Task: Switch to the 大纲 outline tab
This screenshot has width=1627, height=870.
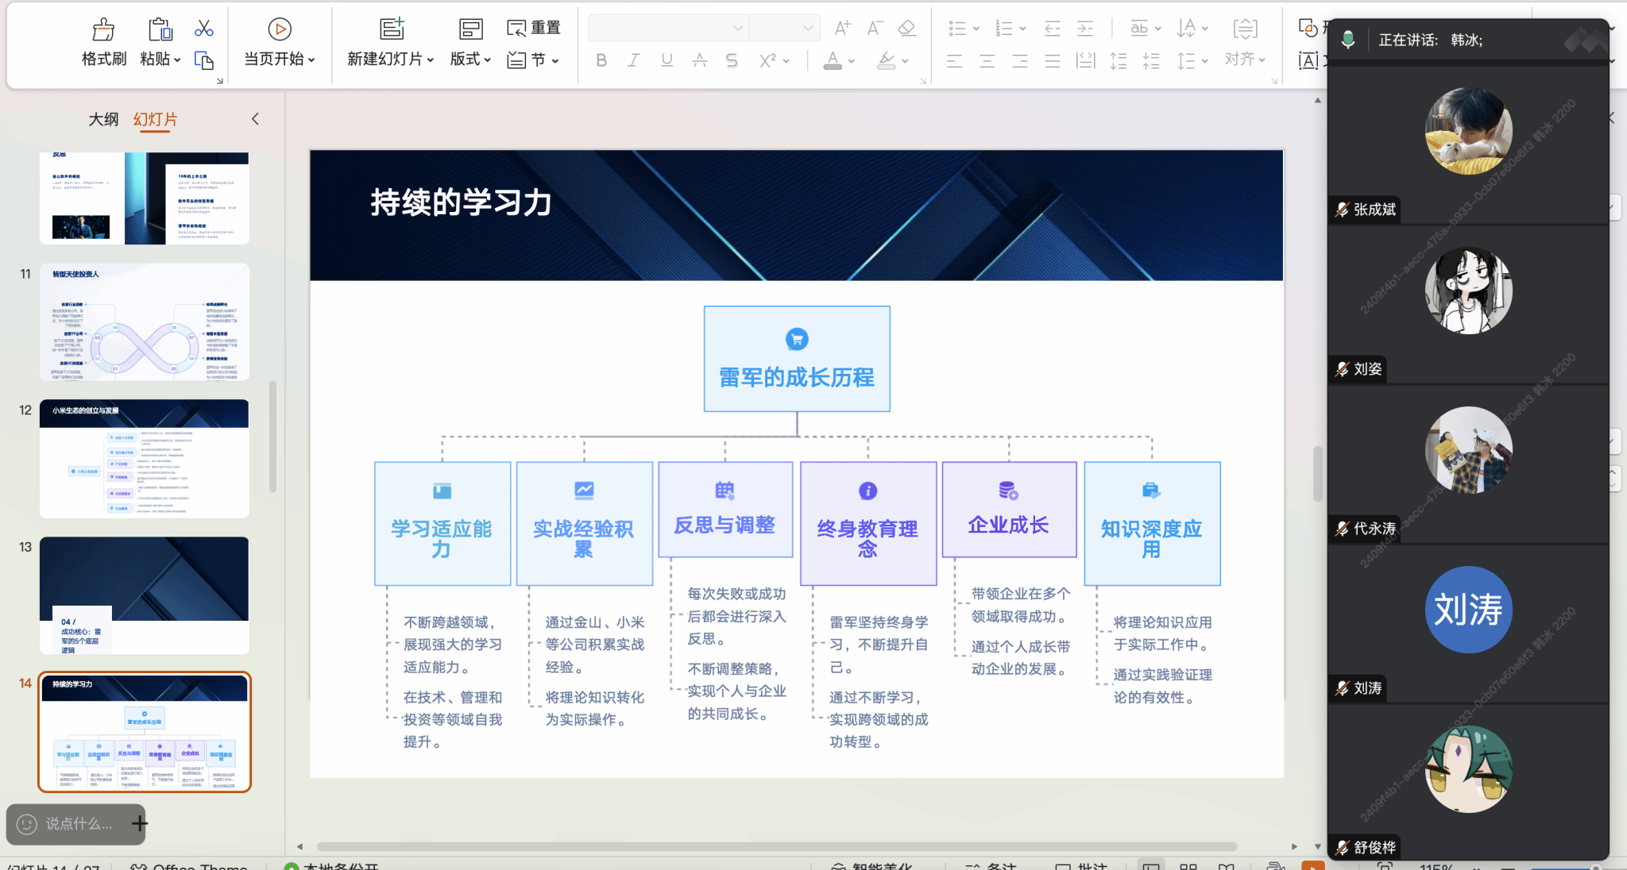Action: [x=103, y=119]
